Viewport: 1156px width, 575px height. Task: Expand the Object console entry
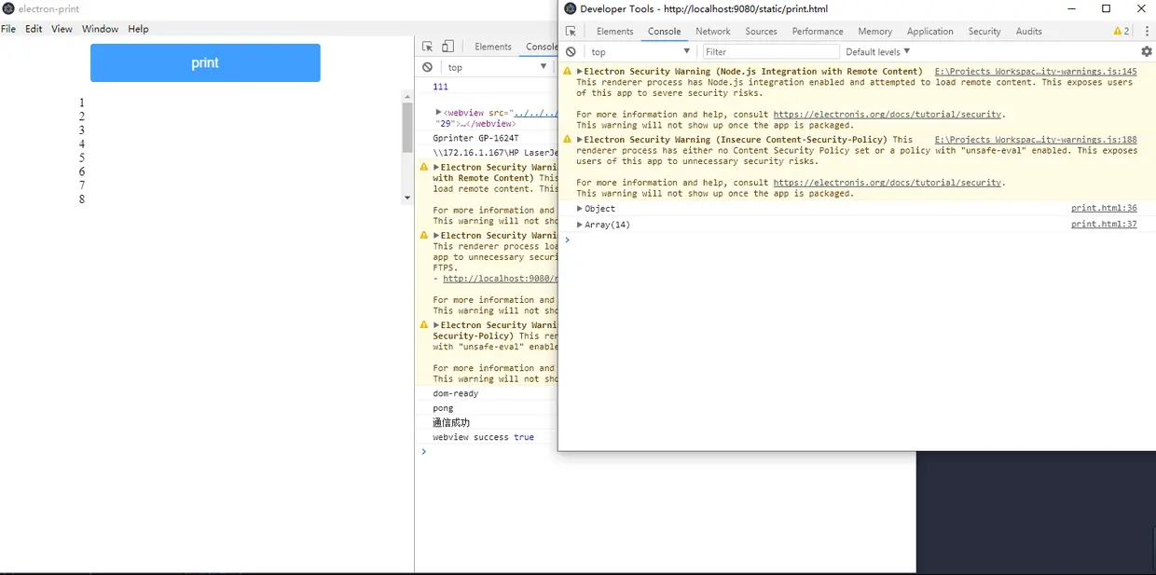pos(580,209)
